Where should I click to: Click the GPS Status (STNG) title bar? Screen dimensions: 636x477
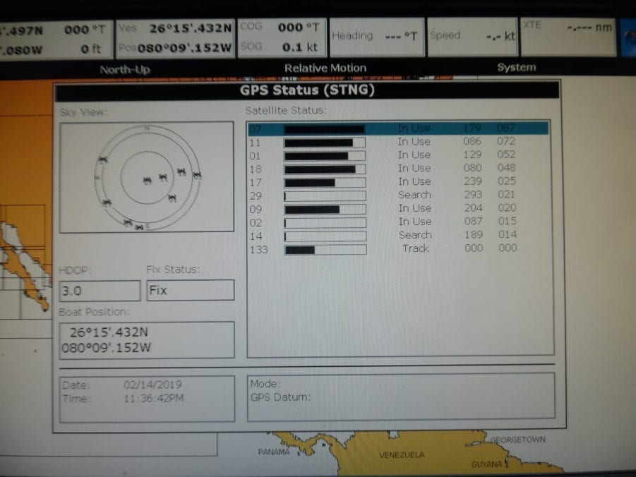(307, 91)
